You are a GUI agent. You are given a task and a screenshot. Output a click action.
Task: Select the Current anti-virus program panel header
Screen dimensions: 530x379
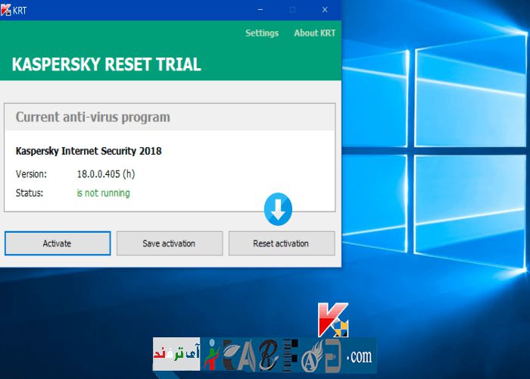[x=93, y=117]
